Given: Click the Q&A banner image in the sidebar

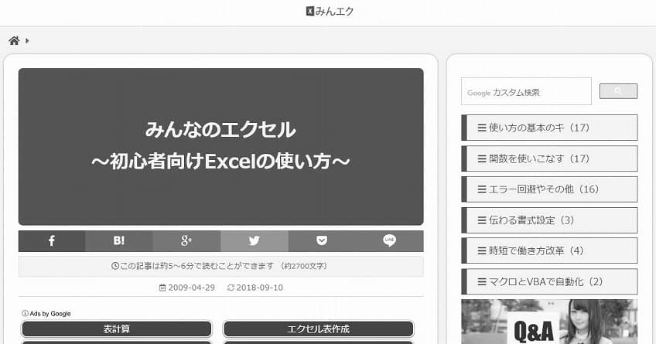Looking at the screenshot, I should tap(549, 322).
